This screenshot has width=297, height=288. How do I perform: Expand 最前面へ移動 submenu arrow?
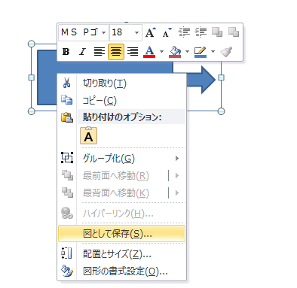177,175
